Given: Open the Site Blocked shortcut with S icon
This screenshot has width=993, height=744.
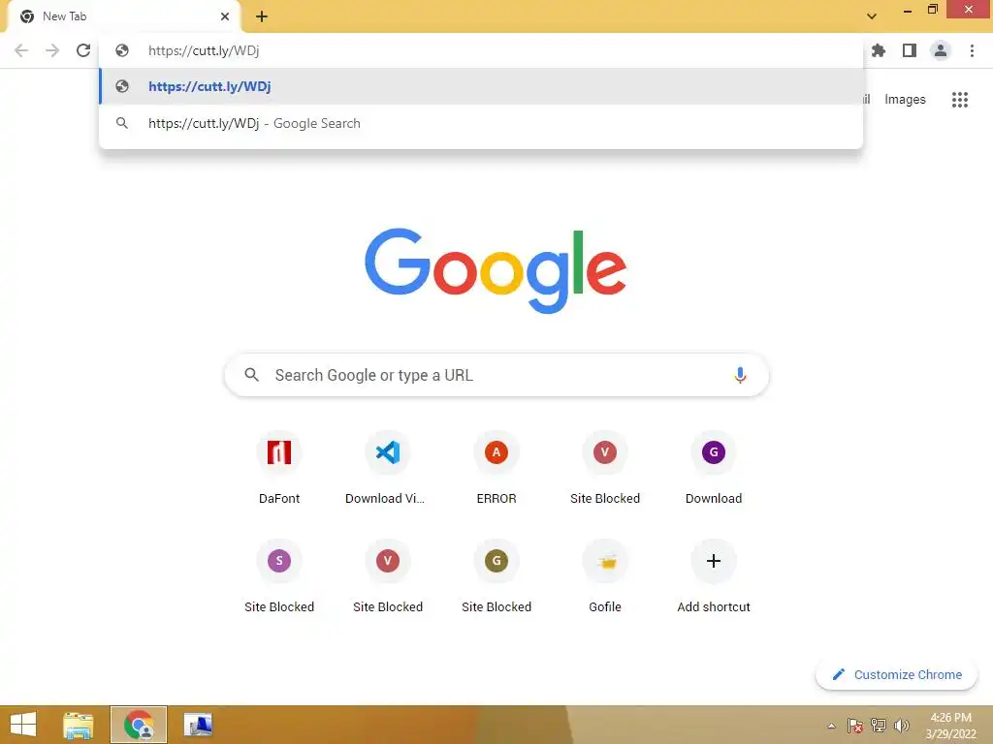Looking at the screenshot, I should (x=279, y=575).
